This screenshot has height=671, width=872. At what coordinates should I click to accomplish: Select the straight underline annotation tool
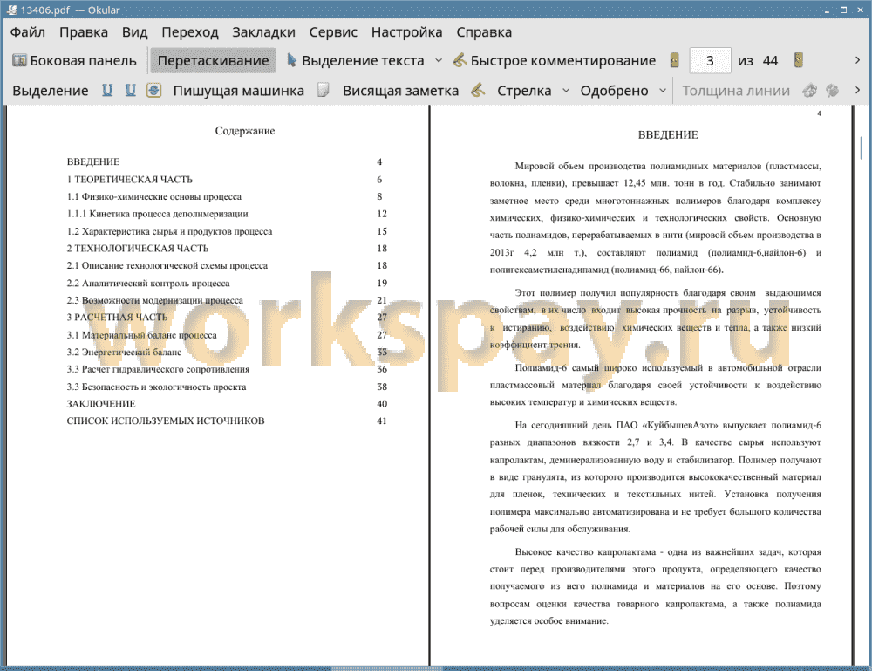(x=107, y=90)
